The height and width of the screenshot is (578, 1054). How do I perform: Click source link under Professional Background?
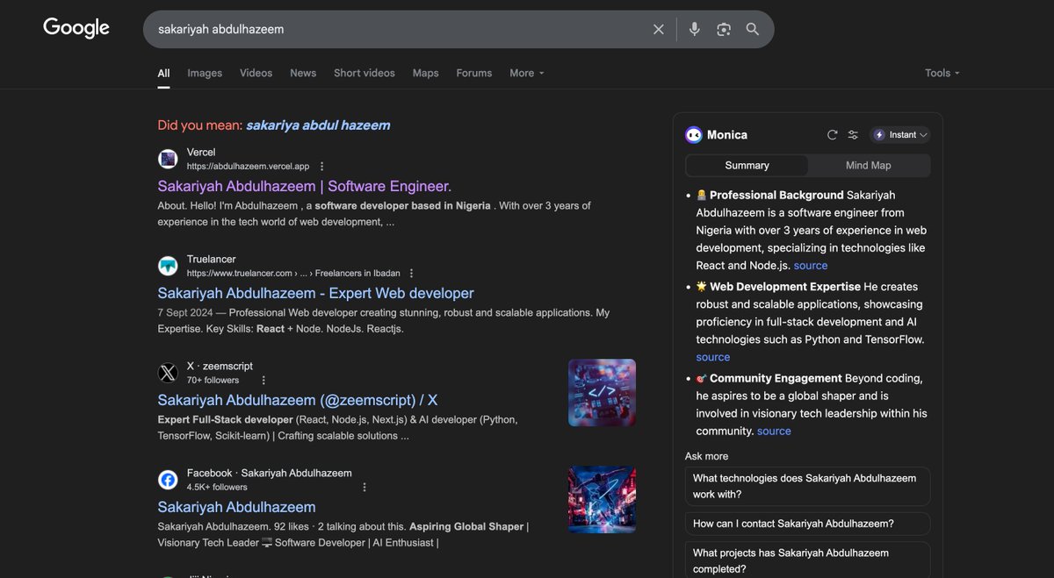[811, 266]
